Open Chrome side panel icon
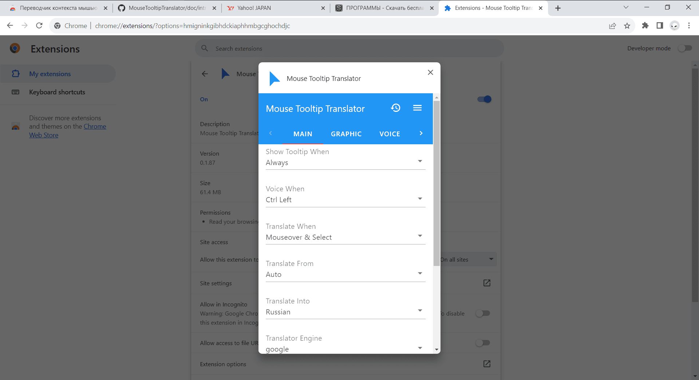Screen dimensions: 699x380 pyautogui.click(x=660, y=26)
